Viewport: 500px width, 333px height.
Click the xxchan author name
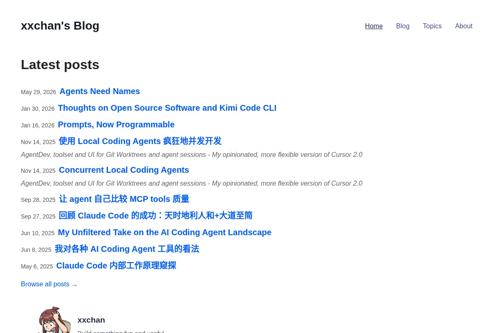point(91,320)
